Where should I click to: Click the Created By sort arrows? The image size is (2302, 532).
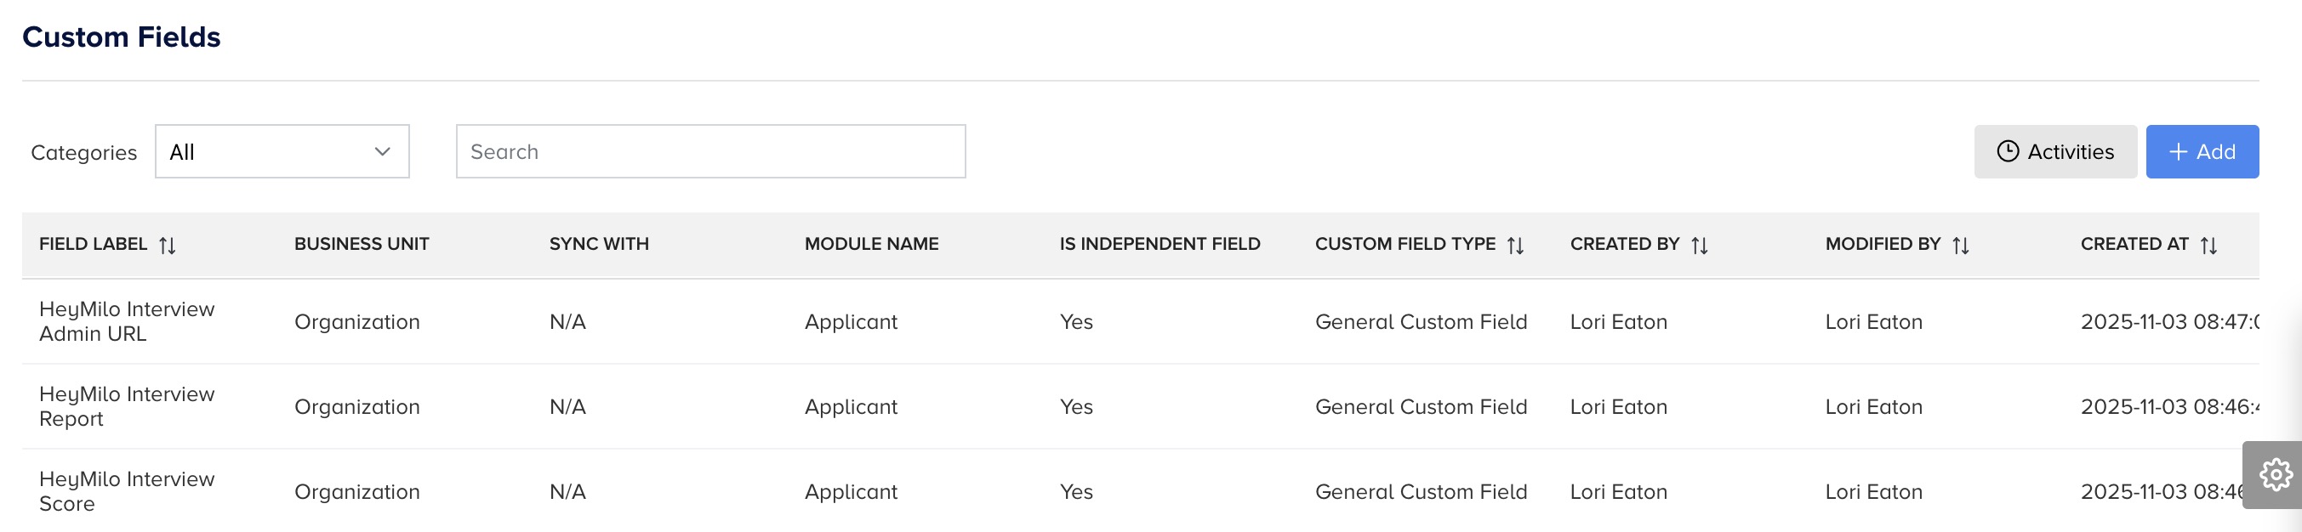point(1699,246)
